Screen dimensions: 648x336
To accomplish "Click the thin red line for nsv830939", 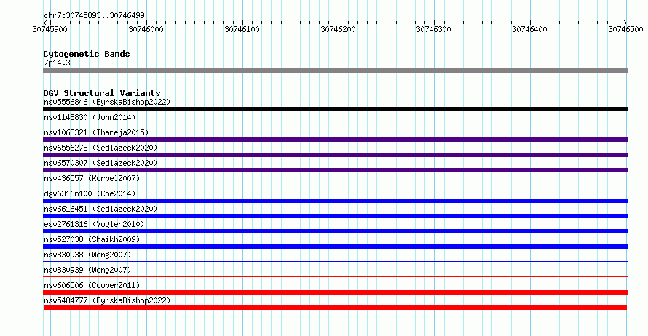I will point(335,276).
